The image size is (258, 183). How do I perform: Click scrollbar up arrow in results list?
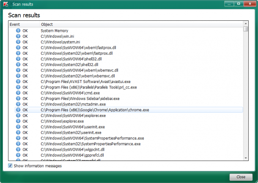(x=246, y=24)
